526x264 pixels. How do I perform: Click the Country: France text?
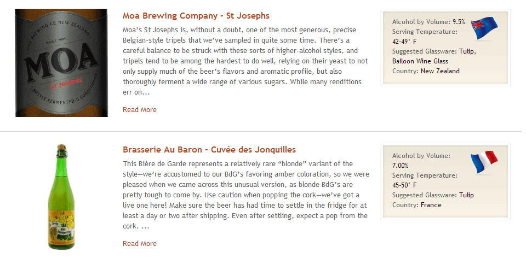[x=416, y=205]
